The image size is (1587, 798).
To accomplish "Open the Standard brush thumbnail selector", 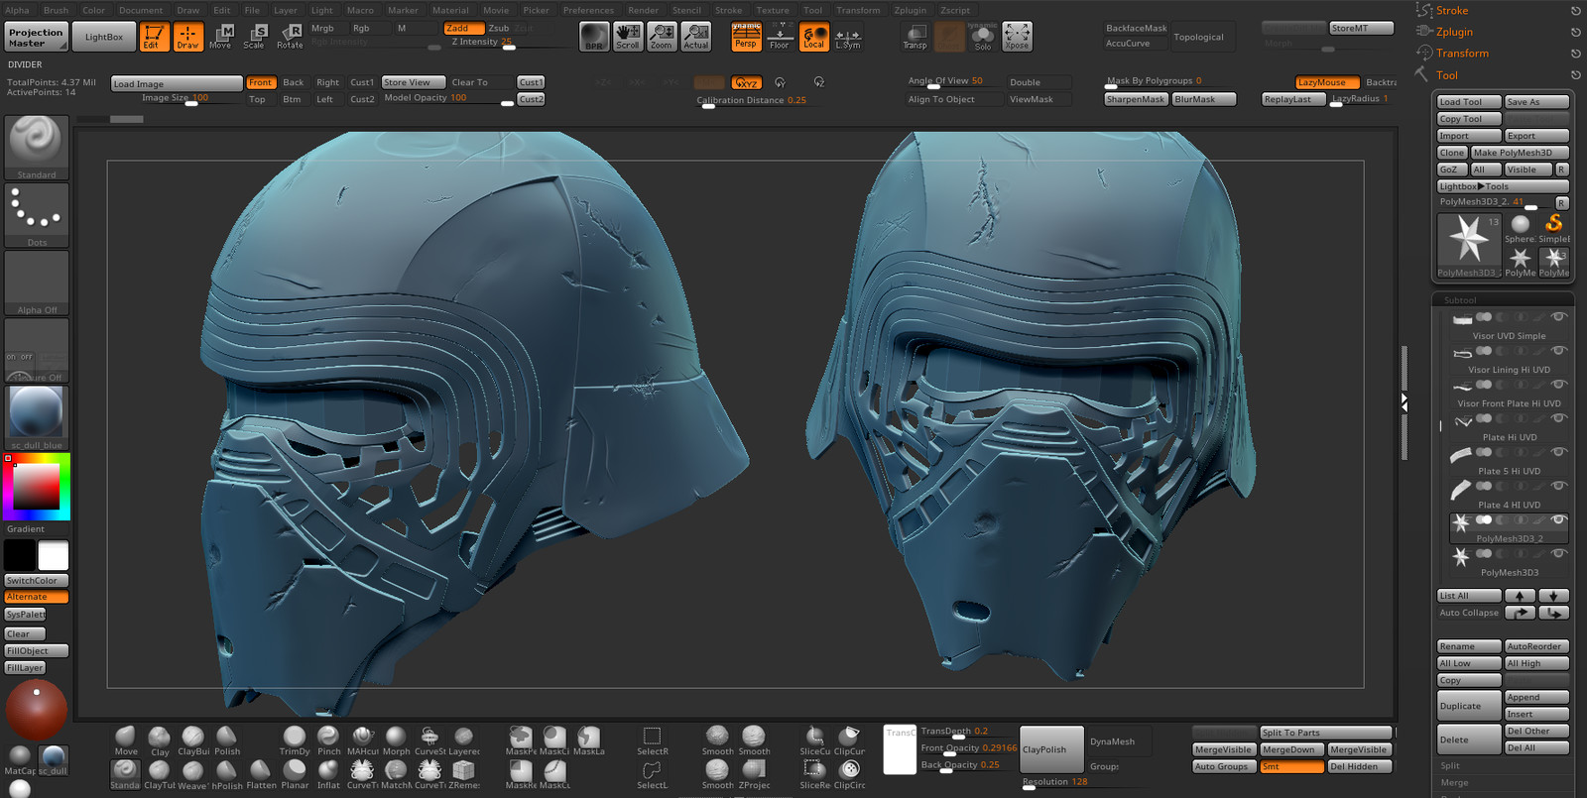I will coord(37,147).
